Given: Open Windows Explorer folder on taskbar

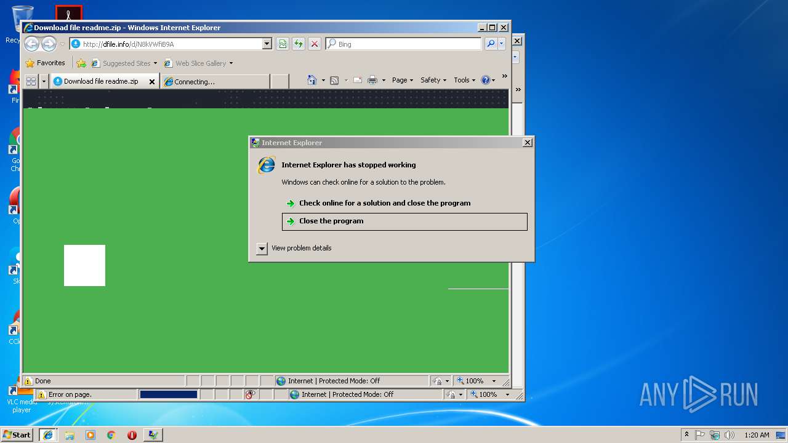Looking at the screenshot, I should pos(70,434).
